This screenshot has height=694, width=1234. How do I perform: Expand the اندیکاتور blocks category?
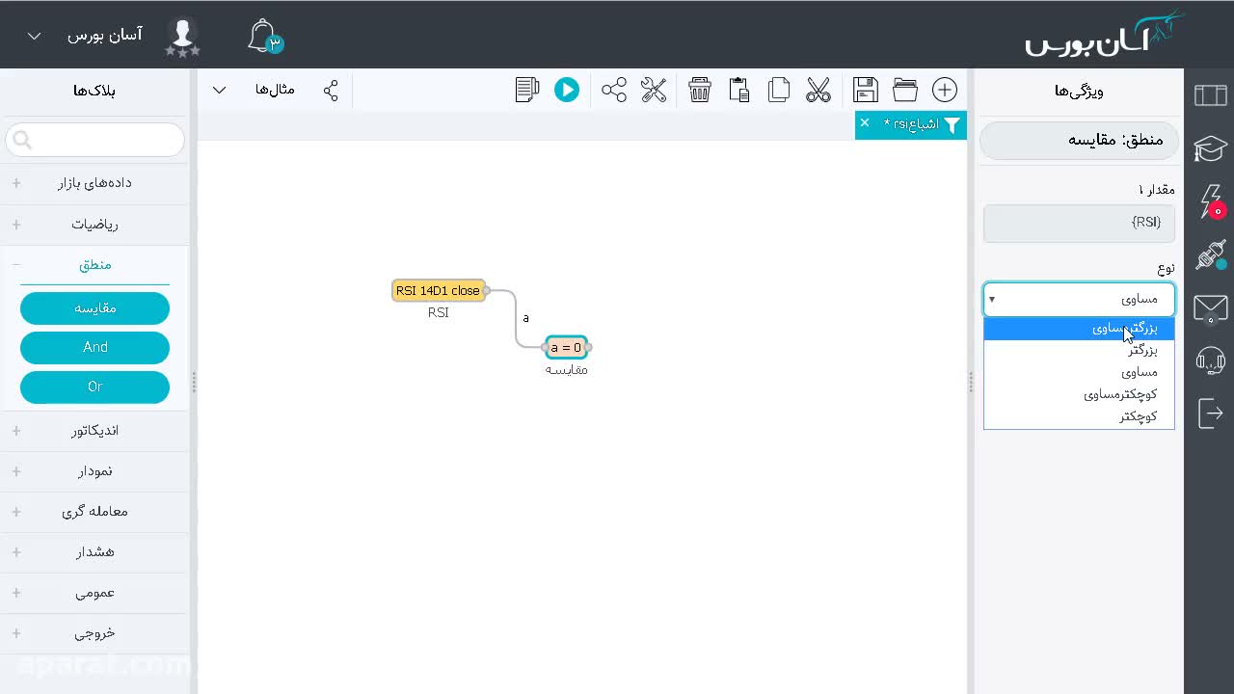point(94,431)
